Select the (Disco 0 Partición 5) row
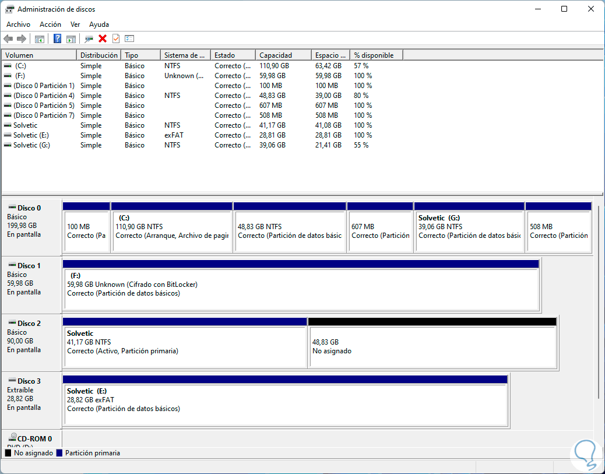Viewport: 605px width, 474px height. 202,106
